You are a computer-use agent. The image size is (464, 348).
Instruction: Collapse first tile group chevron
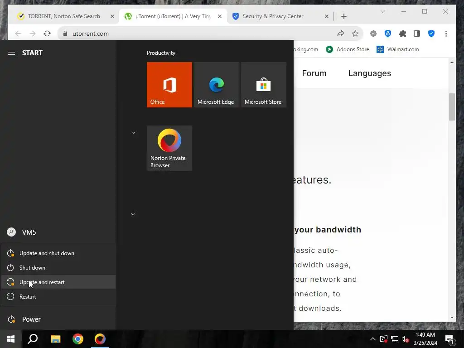pos(133,133)
